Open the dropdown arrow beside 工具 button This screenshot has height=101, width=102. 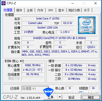(60, 97)
